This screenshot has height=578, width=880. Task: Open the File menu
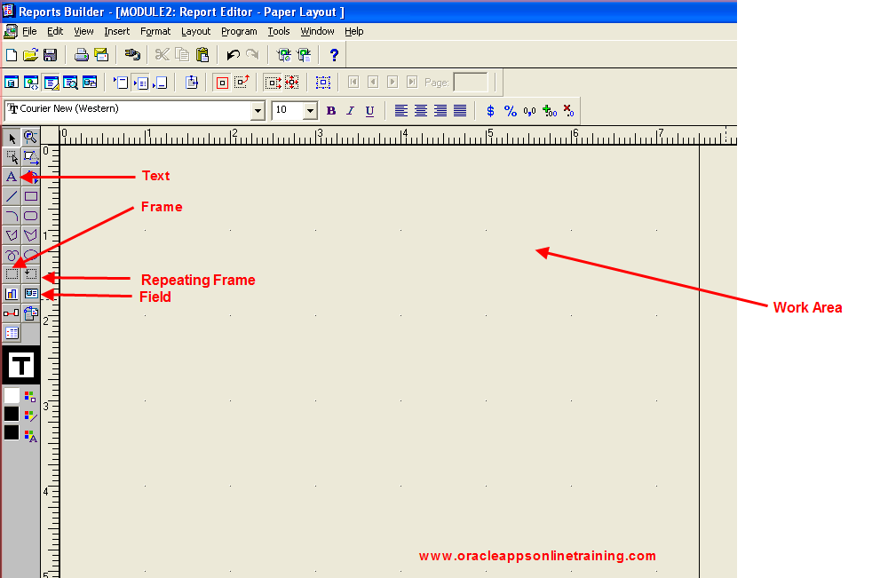click(29, 31)
